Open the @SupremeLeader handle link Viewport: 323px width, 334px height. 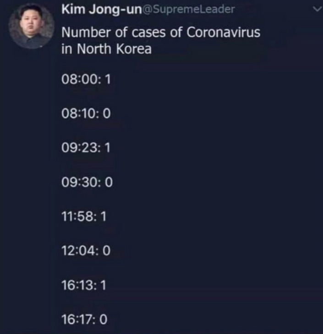click(x=188, y=9)
